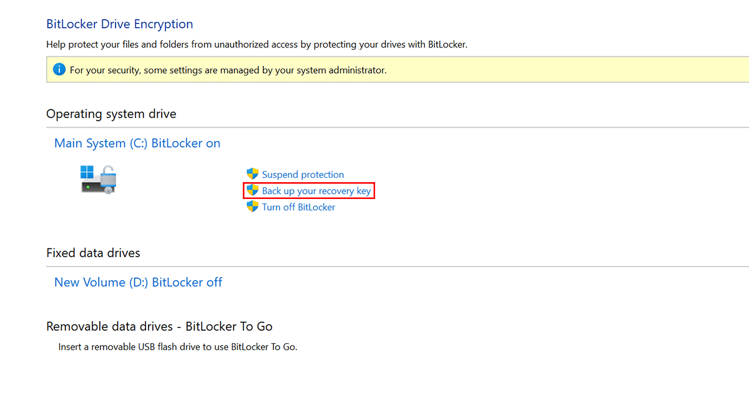Viewport: 749px width, 393px height.
Task: Click the Windows logo on drive icon
Action: [x=87, y=172]
